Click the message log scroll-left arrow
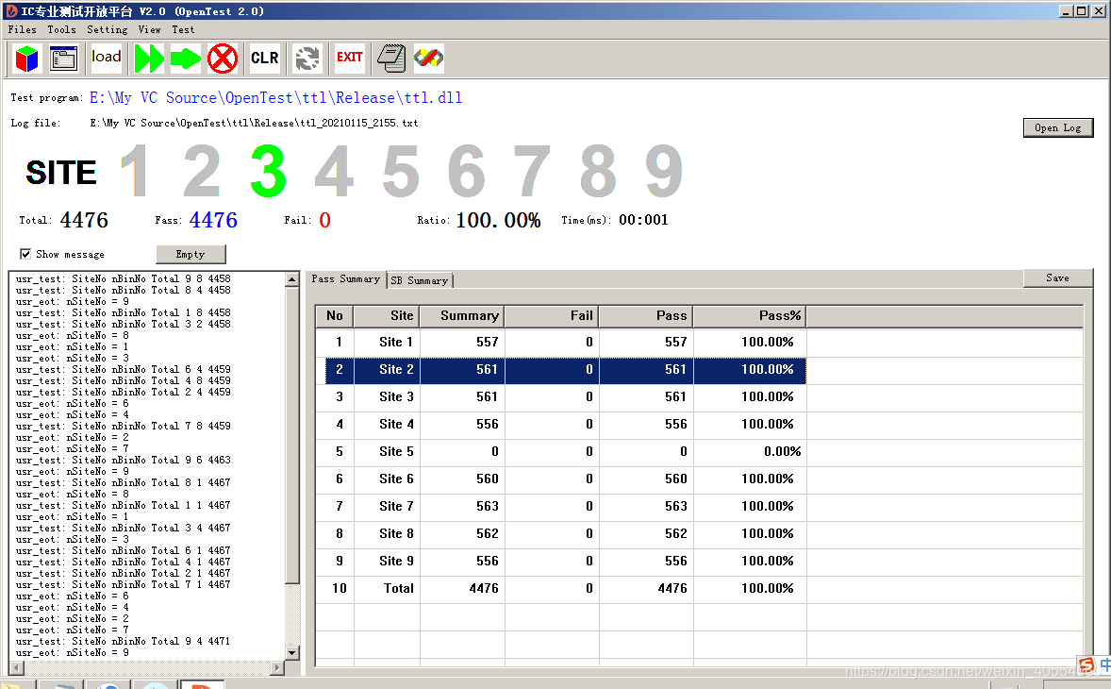This screenshot has width=1111, height=689. point(16,667)
